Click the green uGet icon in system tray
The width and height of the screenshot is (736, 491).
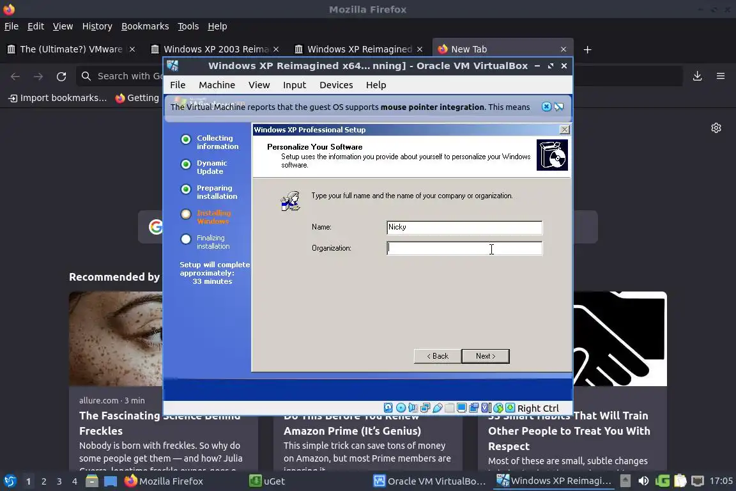(x=663, y=481)
